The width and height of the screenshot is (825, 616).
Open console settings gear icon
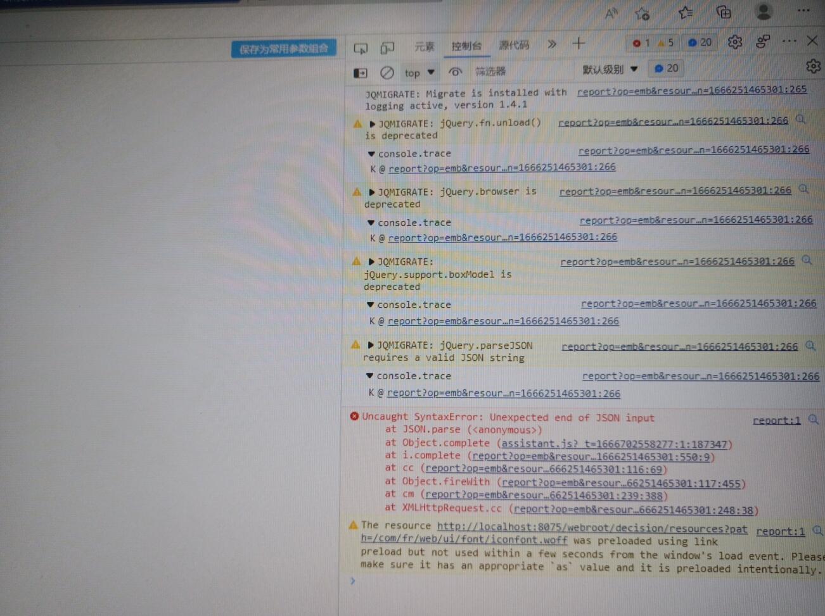[x=813, y=66]
